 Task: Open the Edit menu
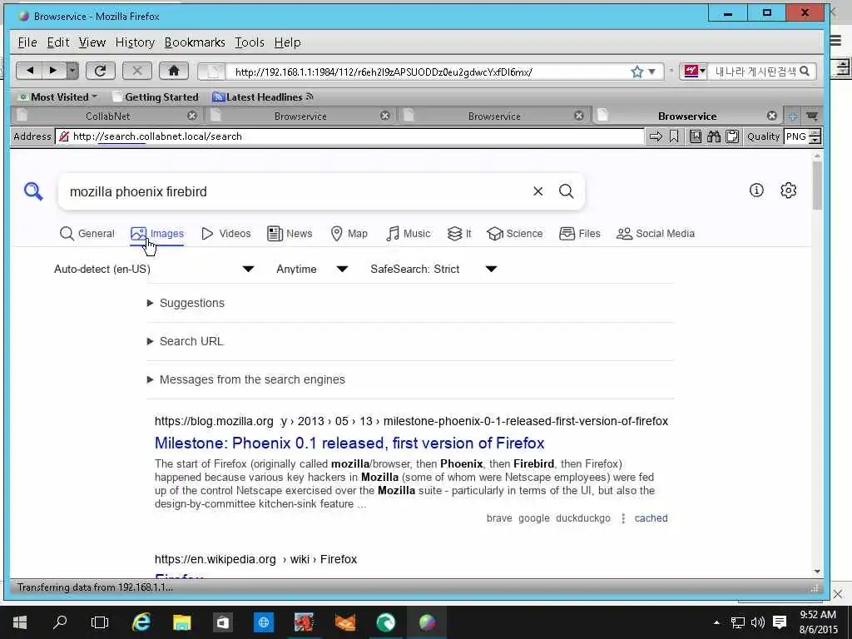[57, 42]
